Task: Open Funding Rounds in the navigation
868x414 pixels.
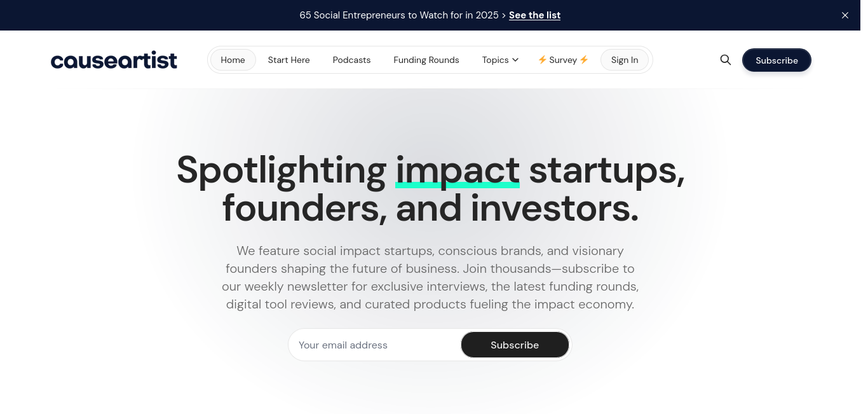Action: coord(426,60)
